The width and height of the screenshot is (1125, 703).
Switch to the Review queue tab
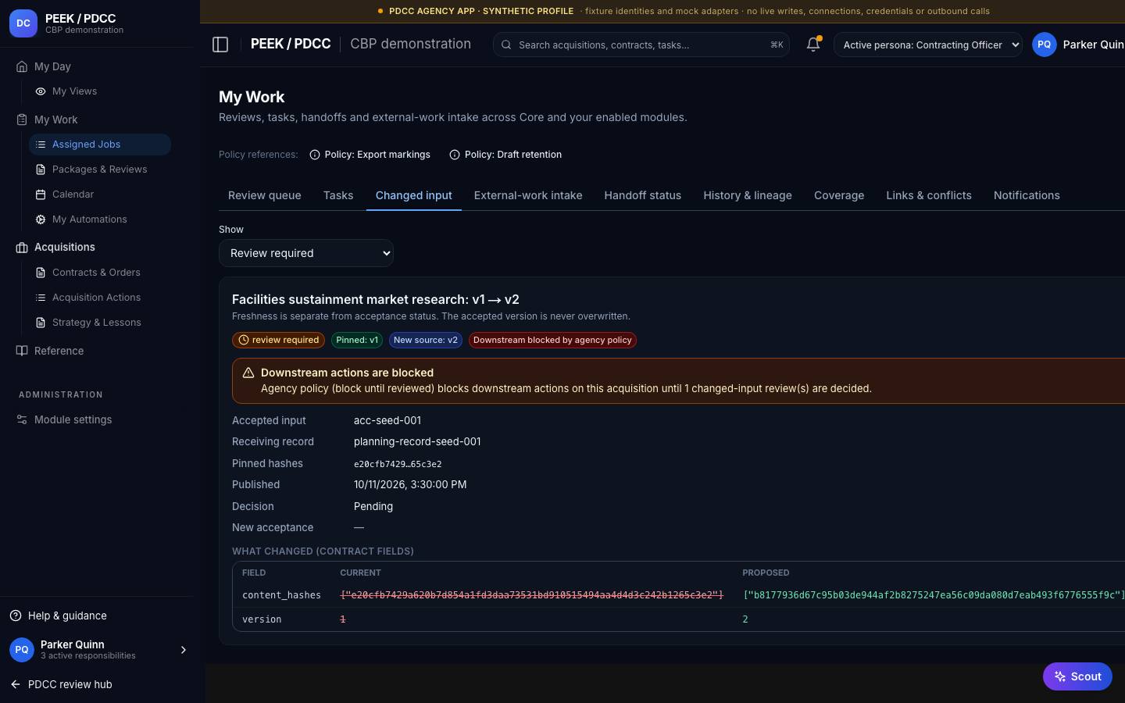[x=264, y=195]
